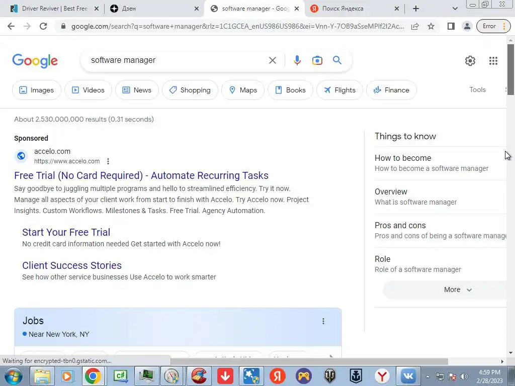Click the horizontal scrollbar at page bottom
515x386 pixels.
309,361
